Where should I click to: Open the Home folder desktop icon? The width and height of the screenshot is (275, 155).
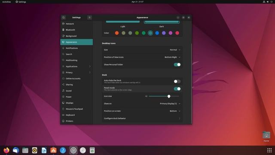pyautogui.click(x=266, y=136)
